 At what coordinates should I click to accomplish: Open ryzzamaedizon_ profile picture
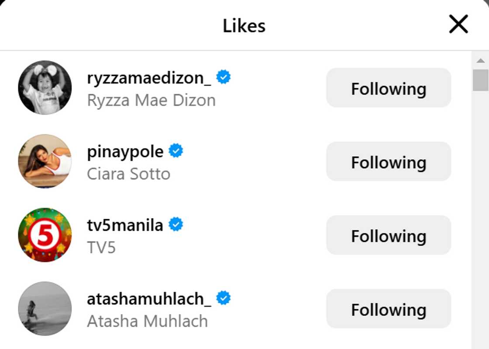coord(45,88)
